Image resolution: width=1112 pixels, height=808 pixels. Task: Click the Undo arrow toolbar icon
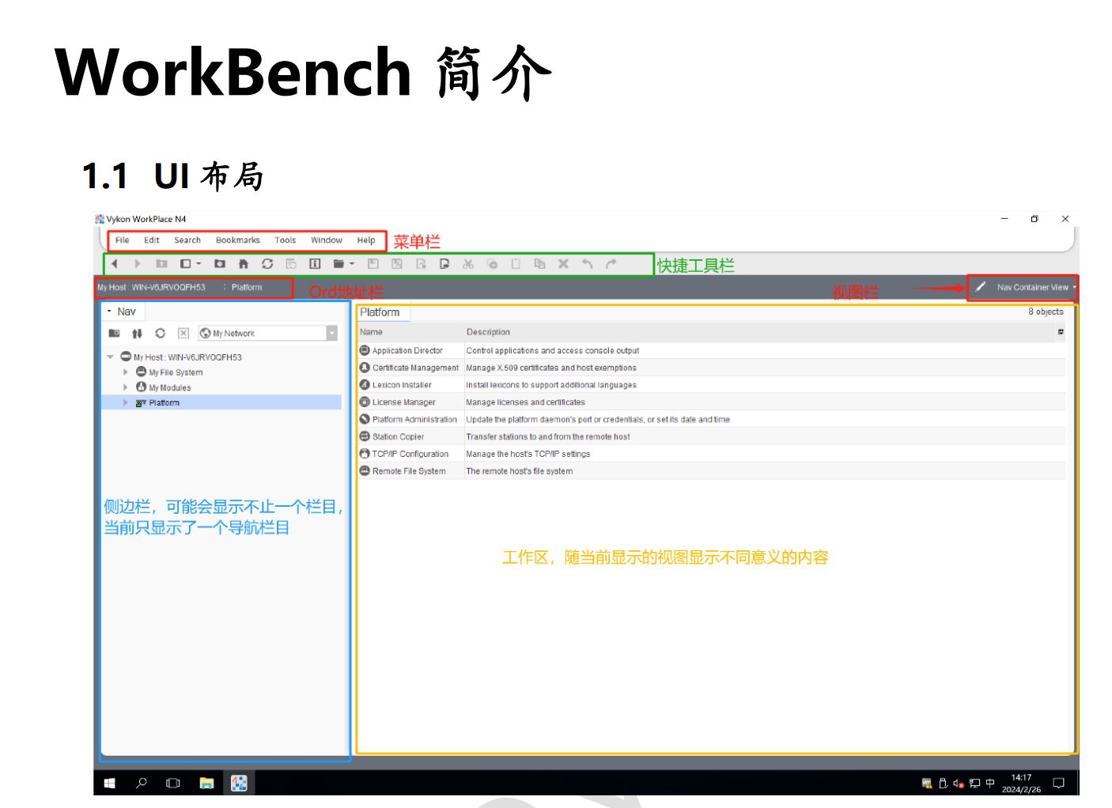[587, 264]
